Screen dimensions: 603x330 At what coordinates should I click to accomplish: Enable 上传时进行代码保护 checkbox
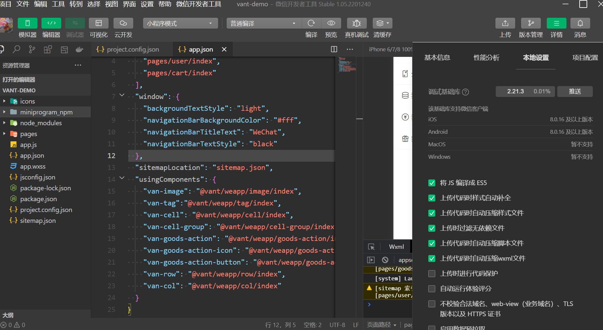pyautogui.click(x=432, y=274)
